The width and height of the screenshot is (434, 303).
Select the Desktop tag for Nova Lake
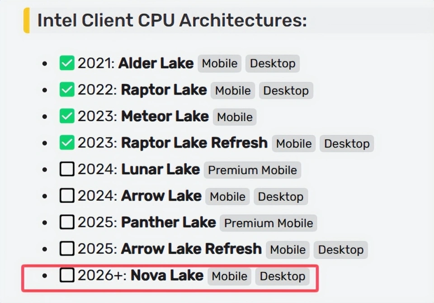coord(283,276)
